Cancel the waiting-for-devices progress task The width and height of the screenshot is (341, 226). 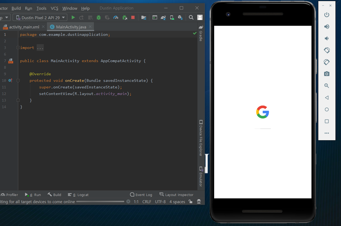(x=128, y=201)
